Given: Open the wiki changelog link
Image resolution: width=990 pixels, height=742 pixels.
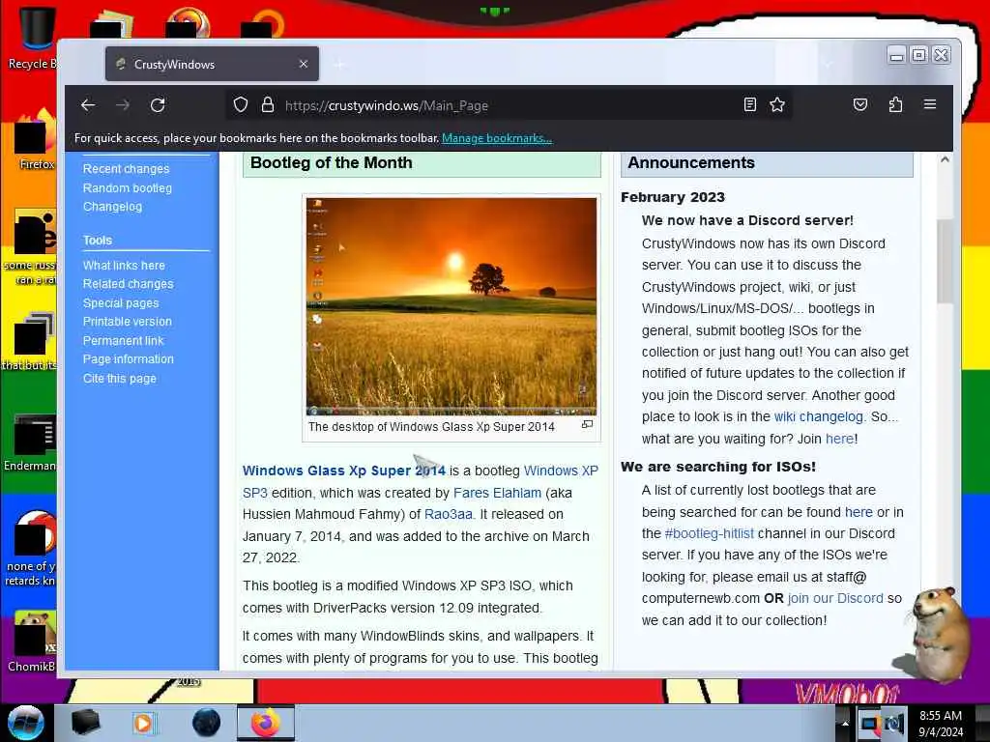Looking at the screenshot, I should coord(818,416).
